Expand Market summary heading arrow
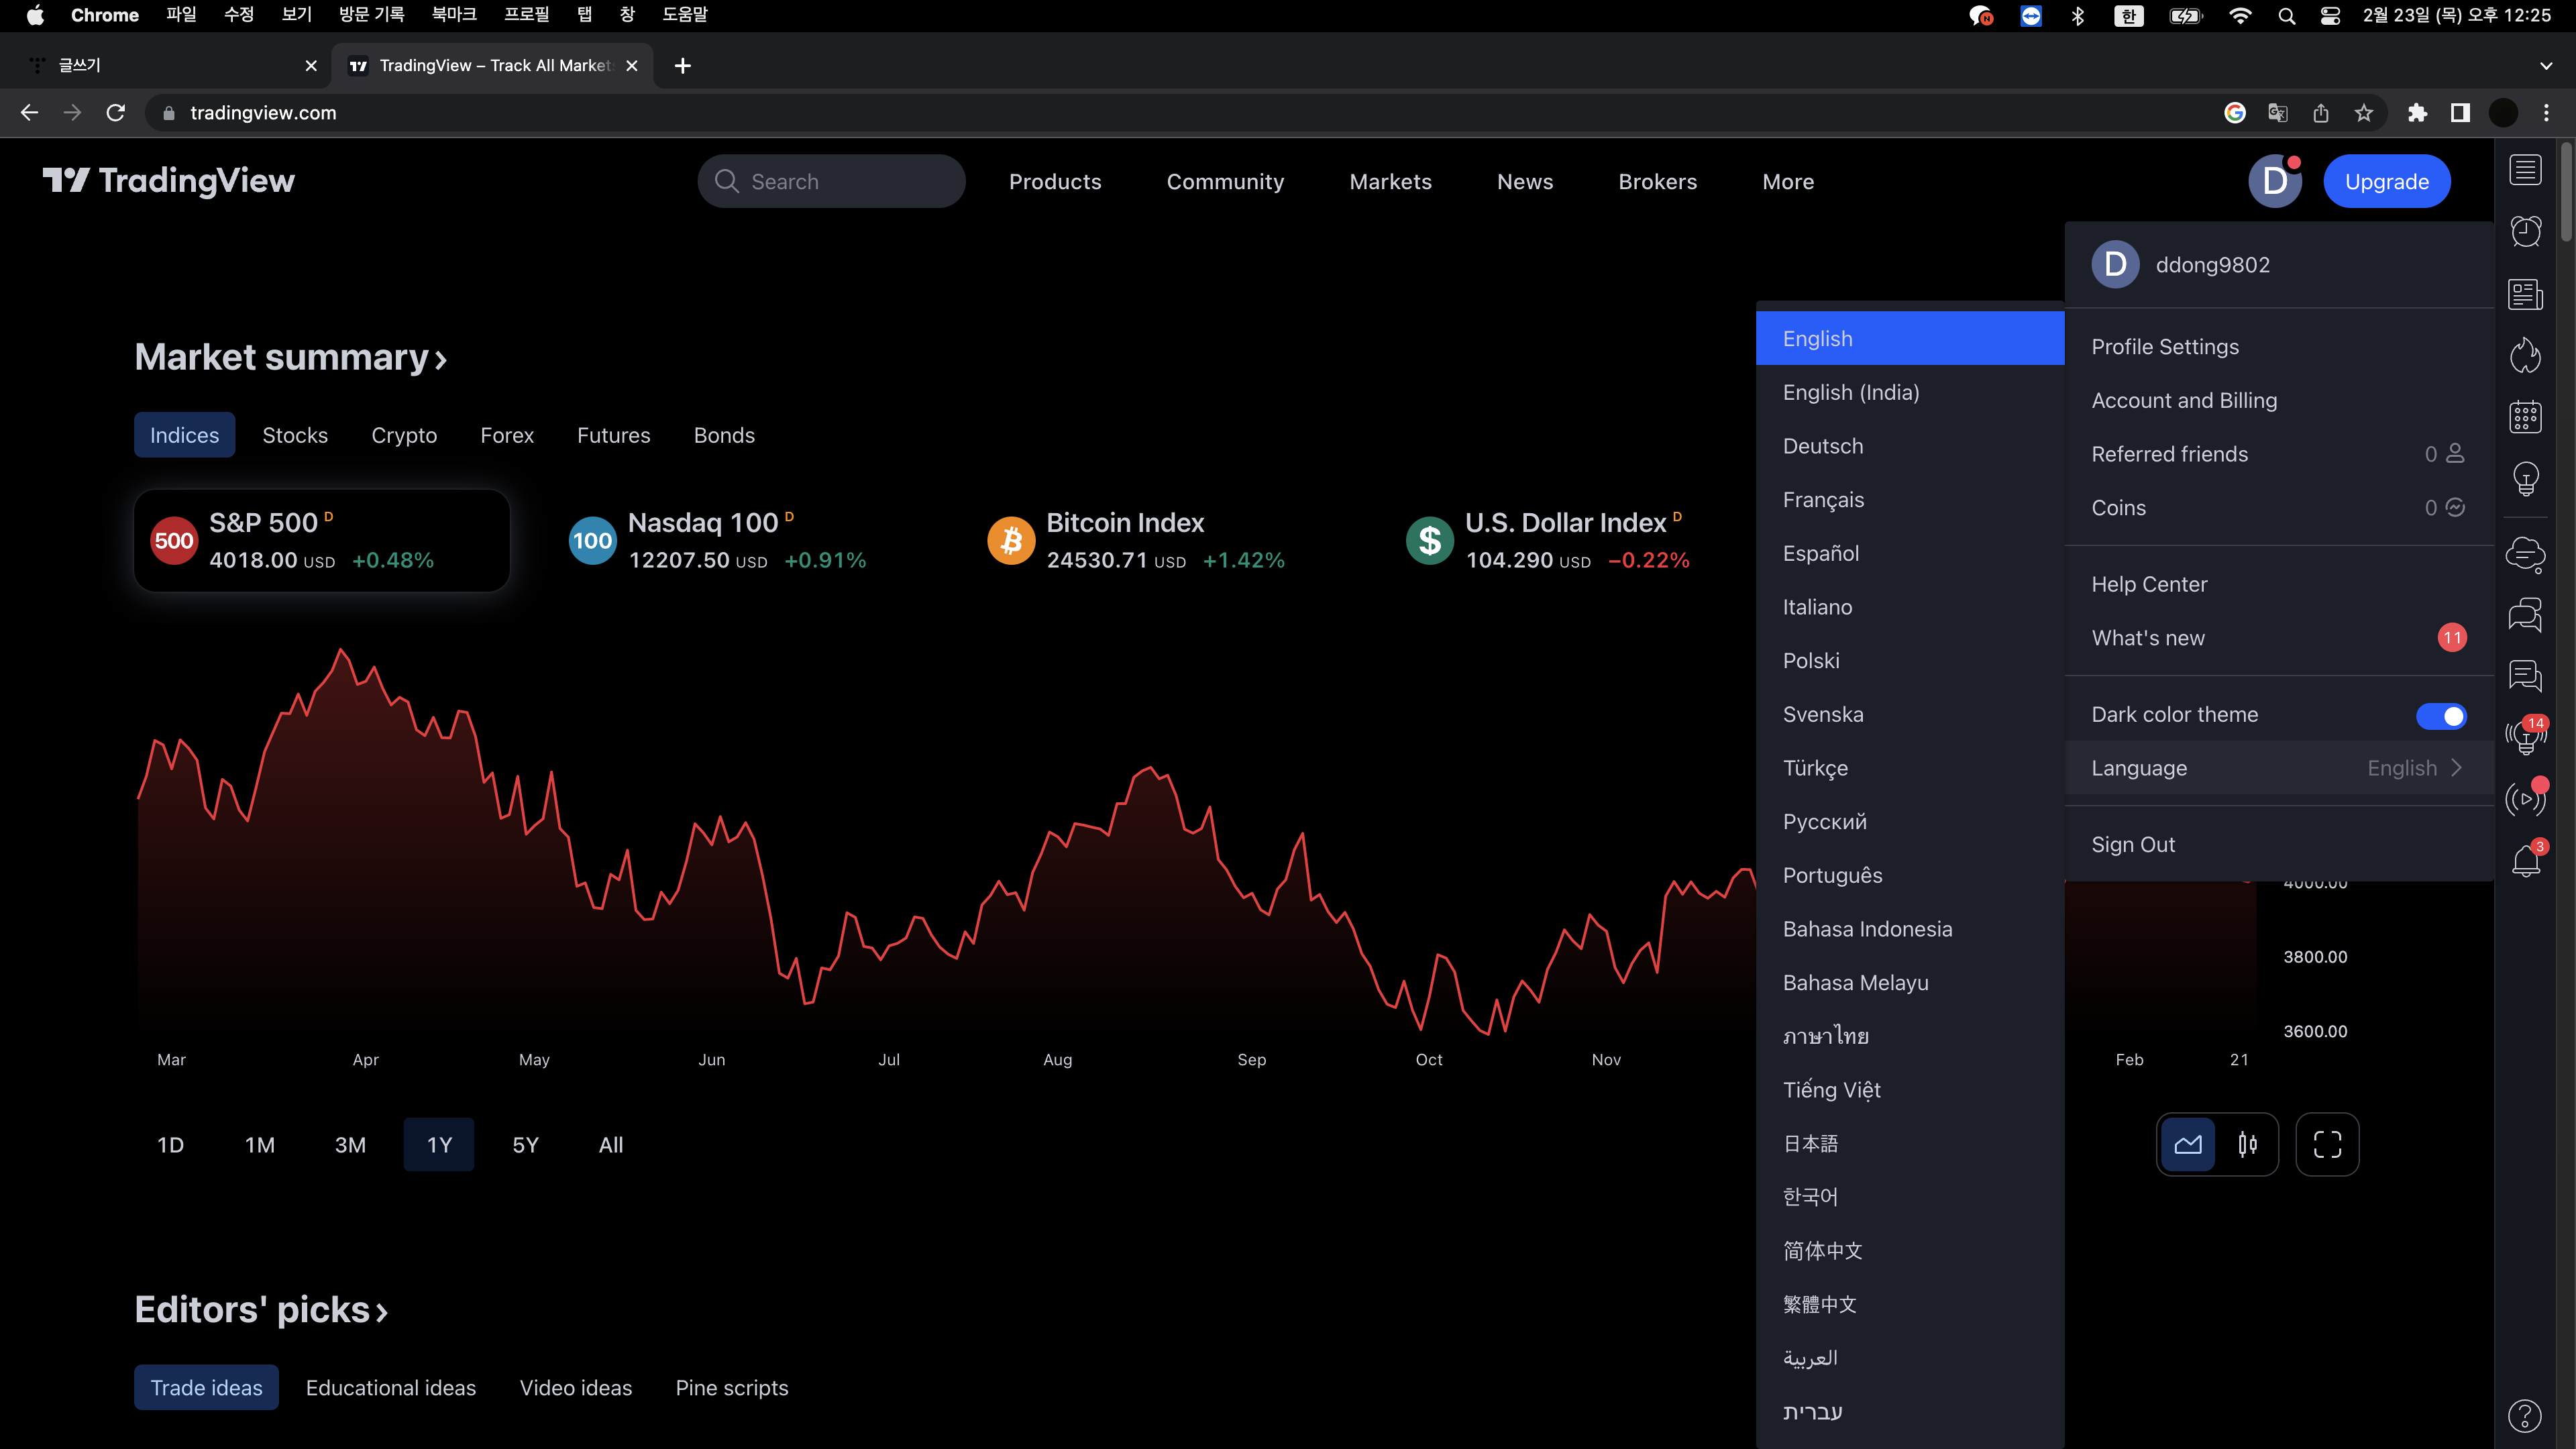This screenshot has height=1449, width=2576. (441, 359)
